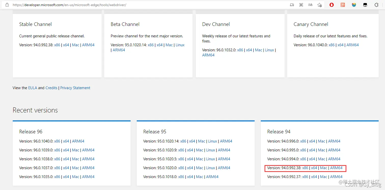
Task: Download version 94.0.994.0 ARM64
Action: [334, 159]
